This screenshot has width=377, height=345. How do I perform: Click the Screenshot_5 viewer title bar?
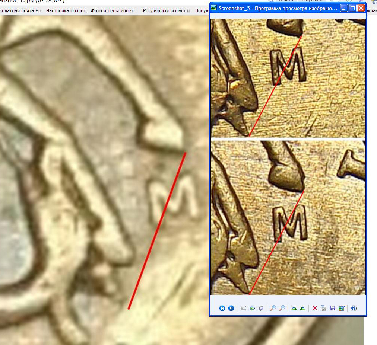(276, 8)
